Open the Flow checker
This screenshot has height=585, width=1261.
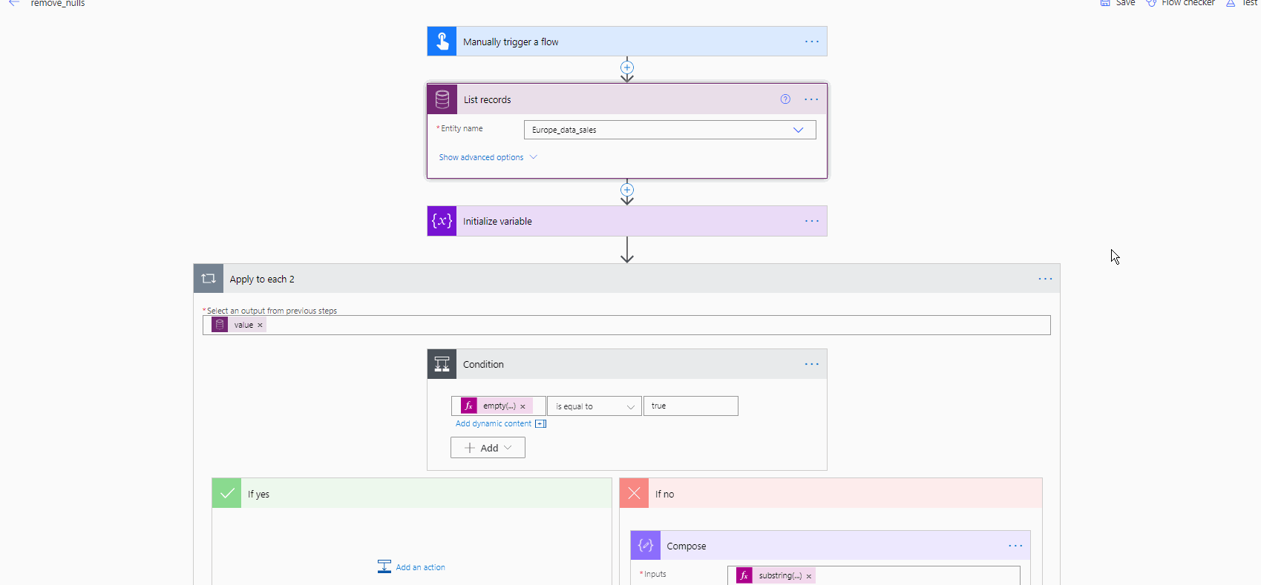pyautogui.click(x=1180, y=3)
